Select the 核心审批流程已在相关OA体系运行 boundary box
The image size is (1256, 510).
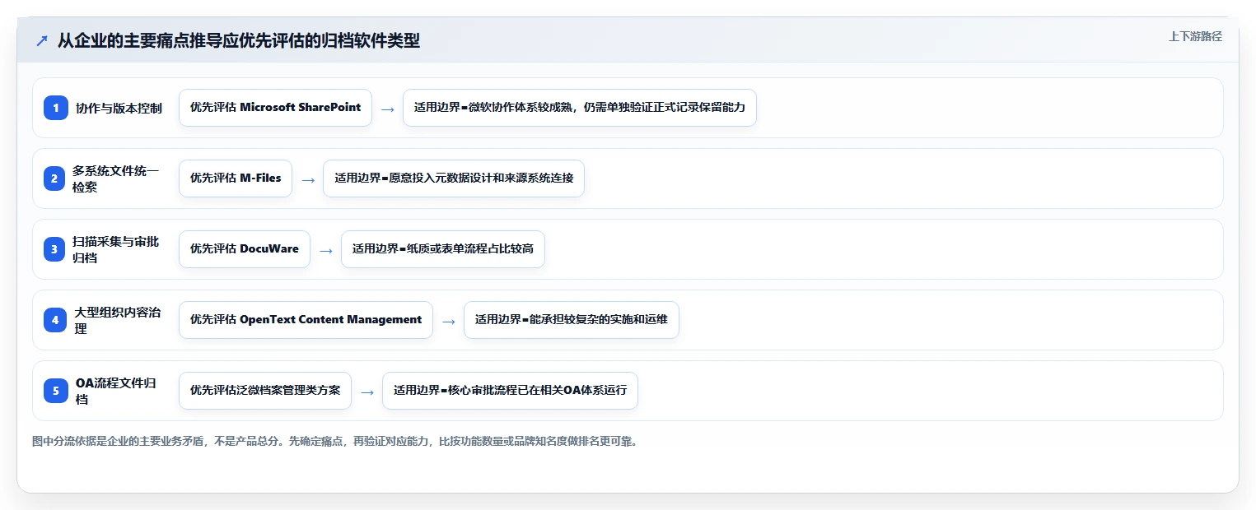click(x=510, y=391)
